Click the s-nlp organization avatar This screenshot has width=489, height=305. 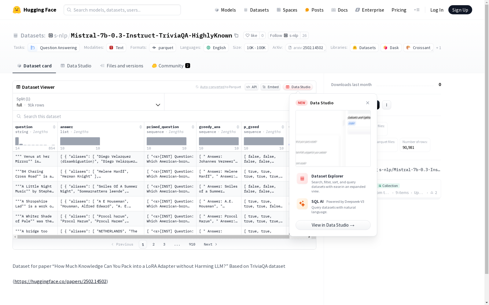51,35
